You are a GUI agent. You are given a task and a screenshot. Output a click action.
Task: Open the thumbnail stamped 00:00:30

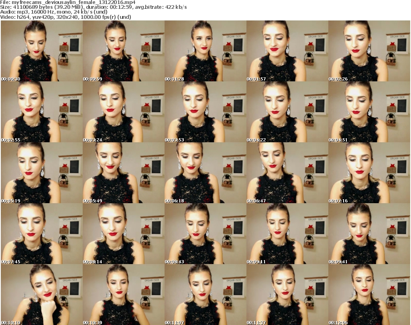coord(41,51)
